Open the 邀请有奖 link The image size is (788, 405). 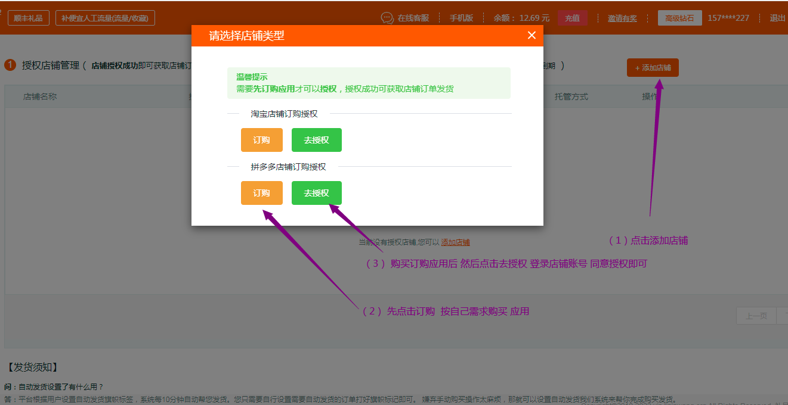pyautogui.click(x=622, y=18)
